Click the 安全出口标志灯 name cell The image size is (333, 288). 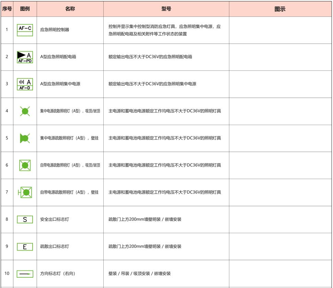tap(55, 219)
